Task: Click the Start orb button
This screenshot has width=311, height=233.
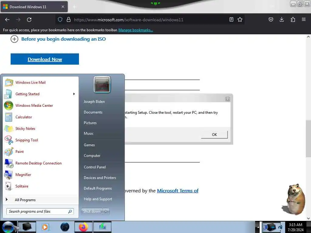Action: pyautogui.click(x=8, y=227)
